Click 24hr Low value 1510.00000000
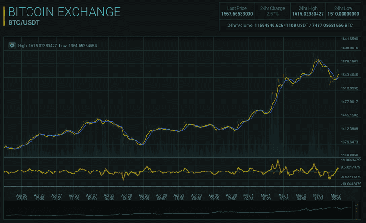 (x=344, y=14)
